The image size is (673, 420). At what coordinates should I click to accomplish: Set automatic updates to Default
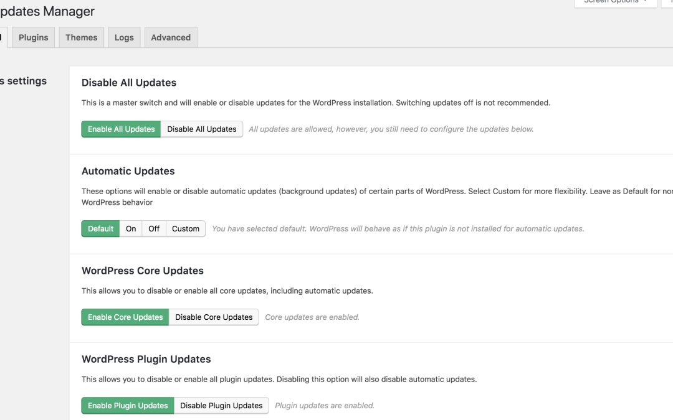pos(100,229)
